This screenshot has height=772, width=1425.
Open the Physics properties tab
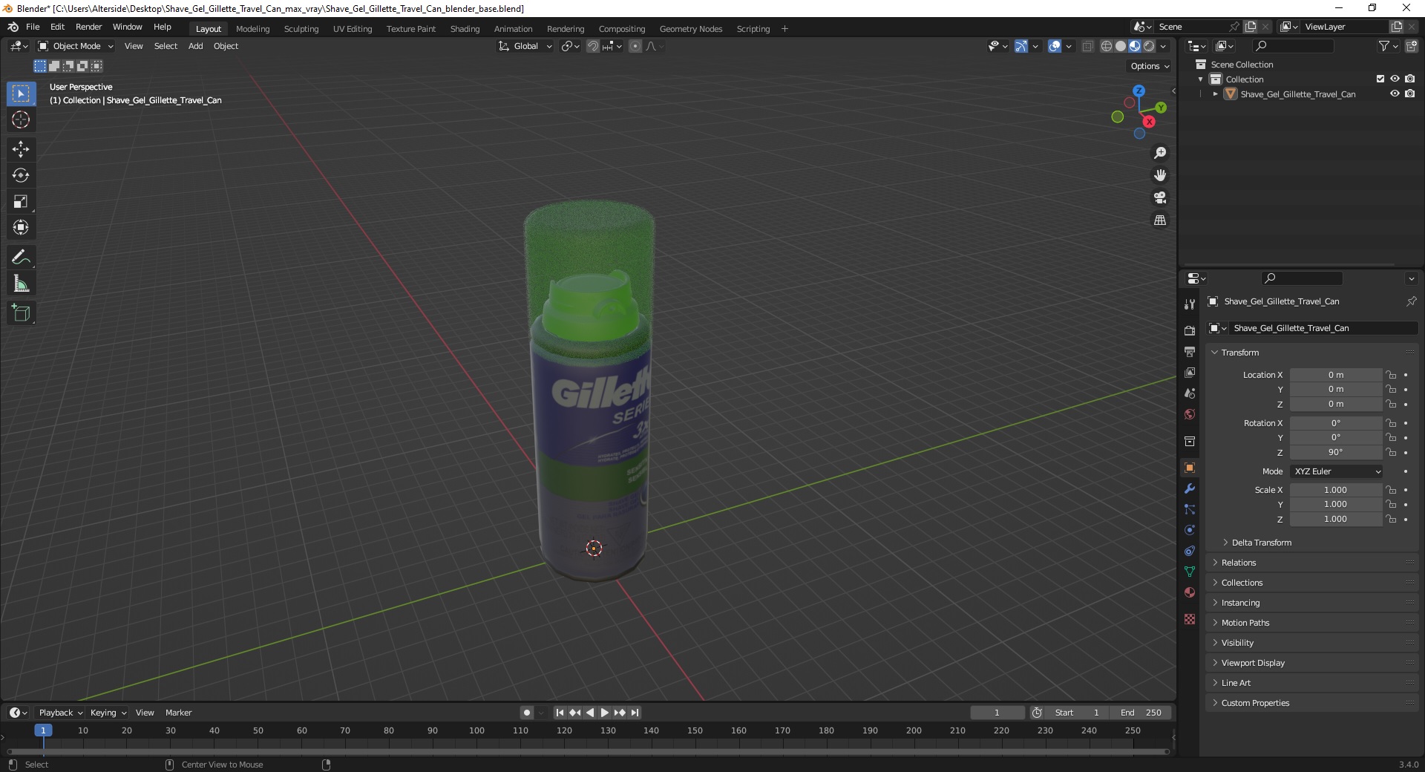point(1190,530)
